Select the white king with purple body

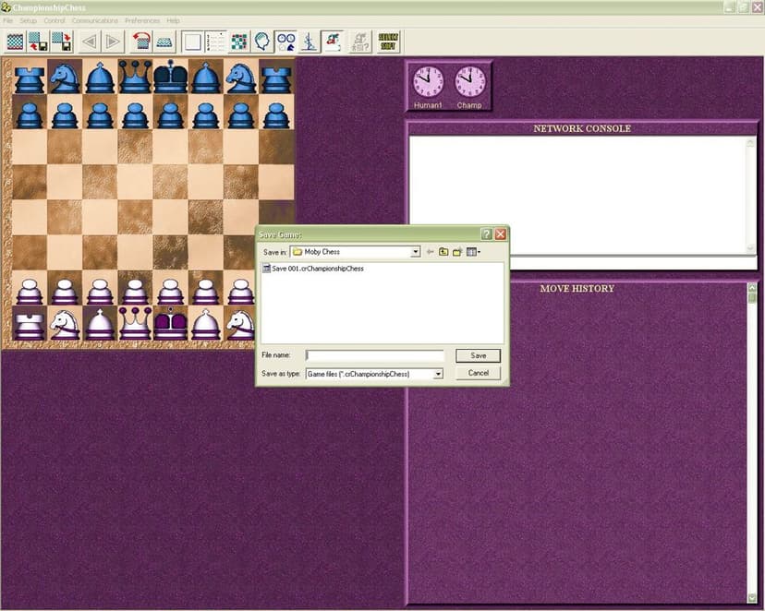point(170,323)
